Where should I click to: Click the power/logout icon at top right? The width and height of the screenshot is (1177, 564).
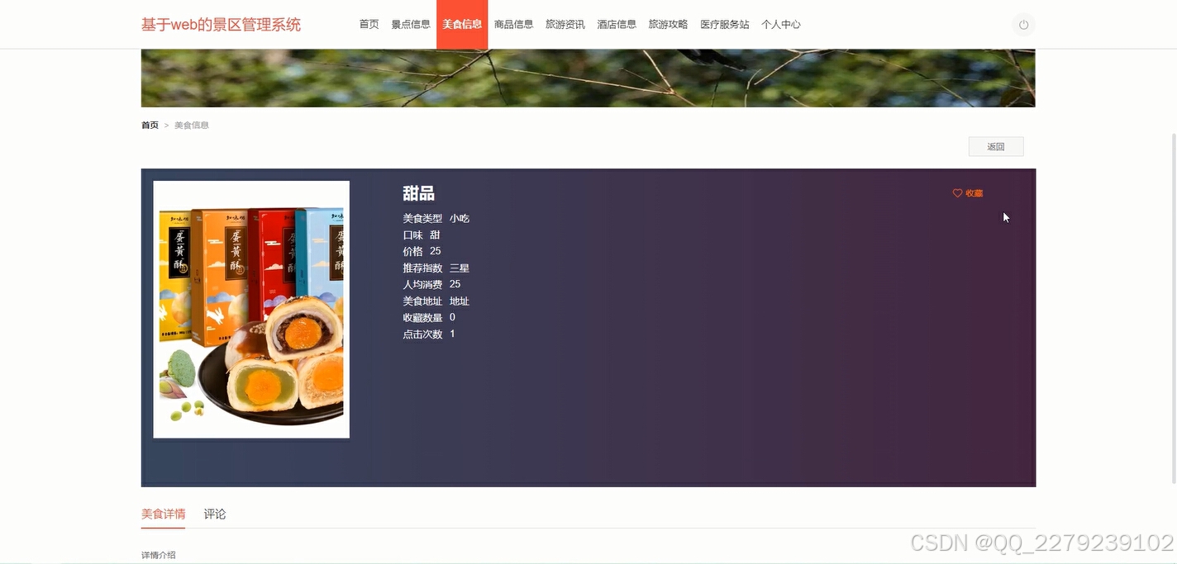[1023, 24]
